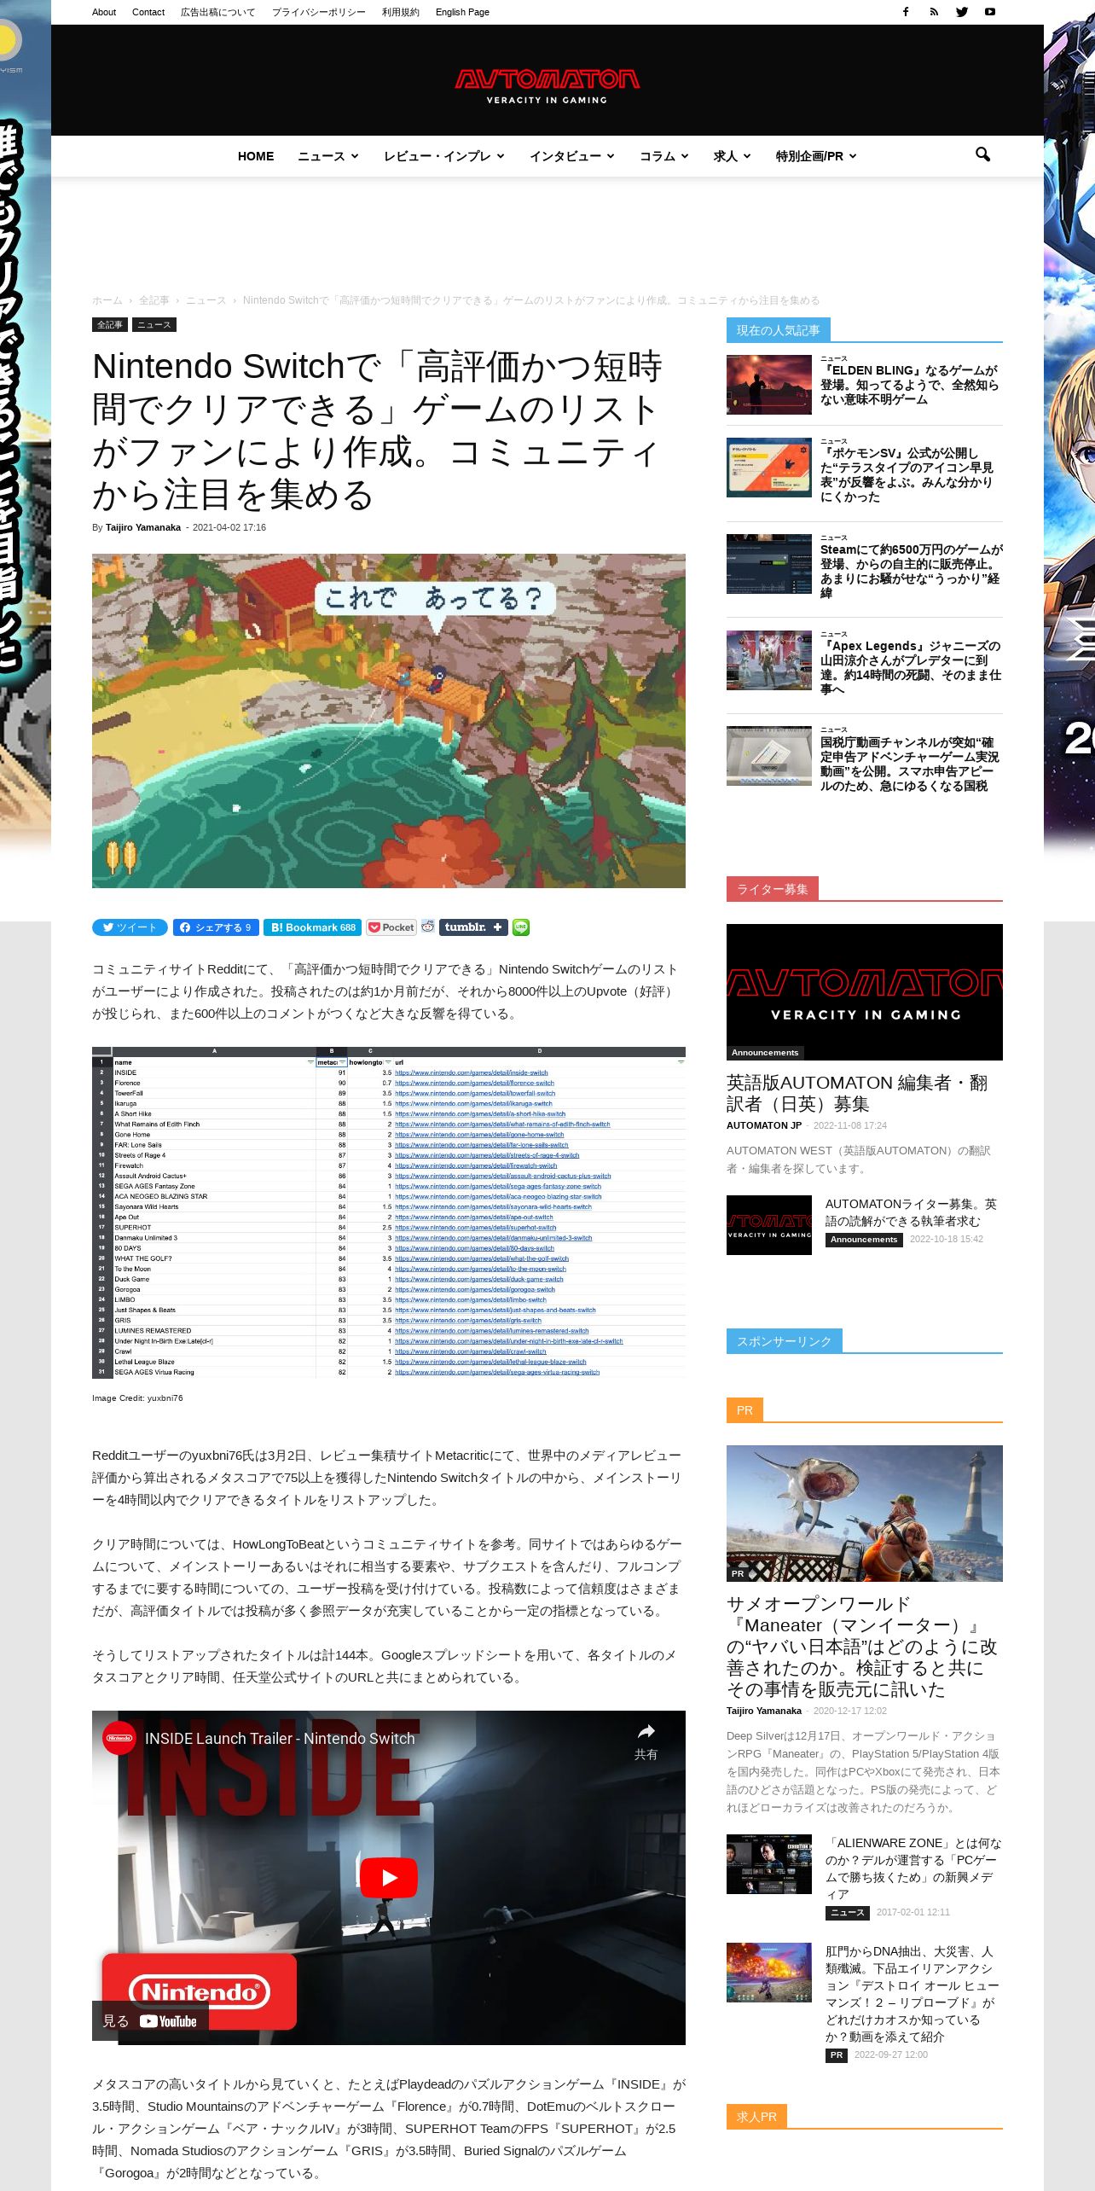Open 英語版AUTOMATON 編集者 recruitment article
Image resolution: width=1095 pixels, height=2191 pixels.
tap(857, 1093)
